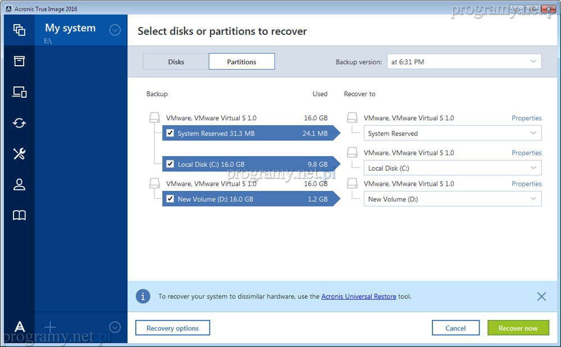Open Properties for Local Disk (C:) target
The height and width of the screenshot is (347, 561).
(526, 153)
